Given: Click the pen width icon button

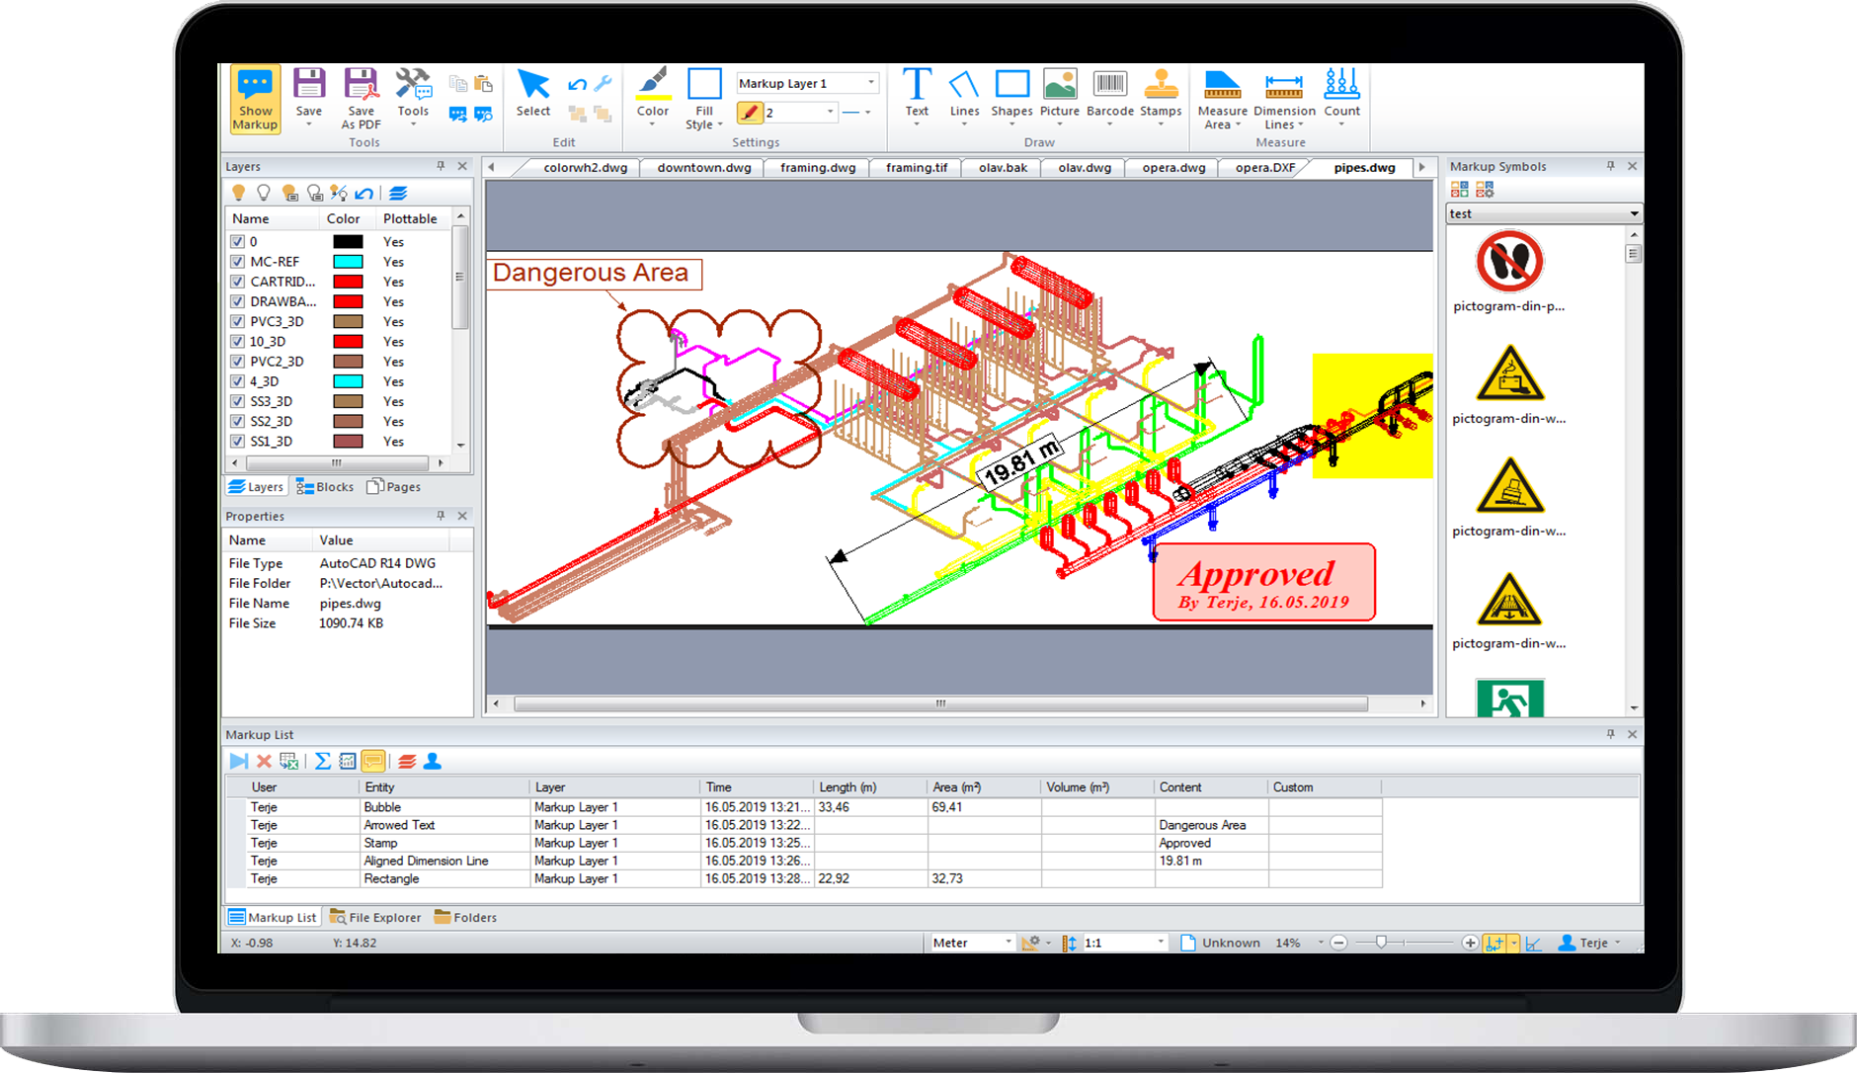Looking at the screenshot, I should [751, 113].
